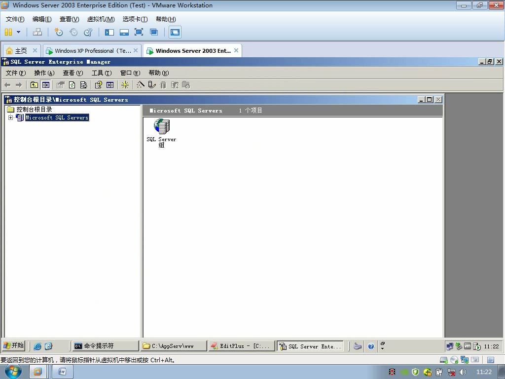The image size is (505, 379).
Task: Click the host volume speaker tray icon
Action: pos(463,372)
